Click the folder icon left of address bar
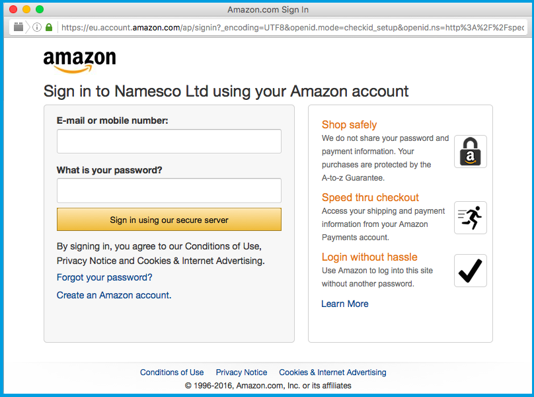 [19, 27]
